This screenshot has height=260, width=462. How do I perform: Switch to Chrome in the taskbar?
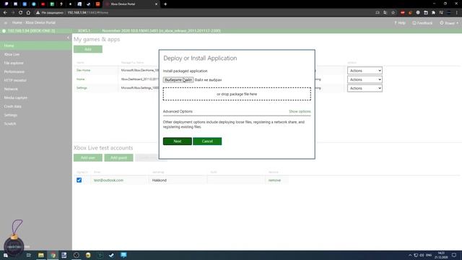pos(53,255)
